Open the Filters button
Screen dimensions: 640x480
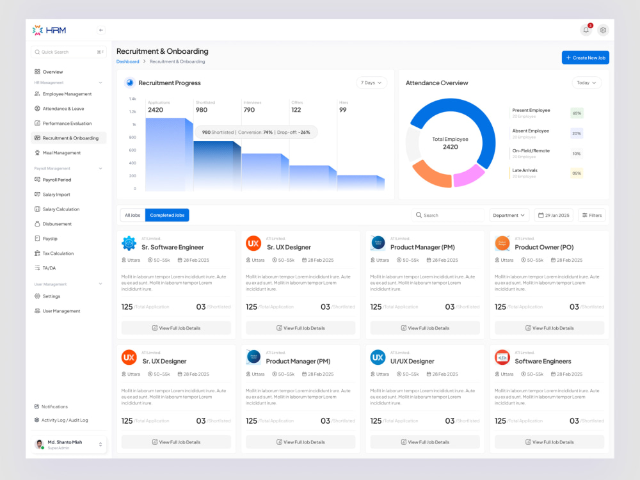(592, 215)
